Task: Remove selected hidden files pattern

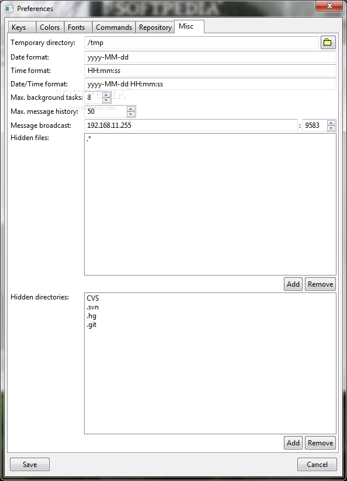Action: (320, 284)
